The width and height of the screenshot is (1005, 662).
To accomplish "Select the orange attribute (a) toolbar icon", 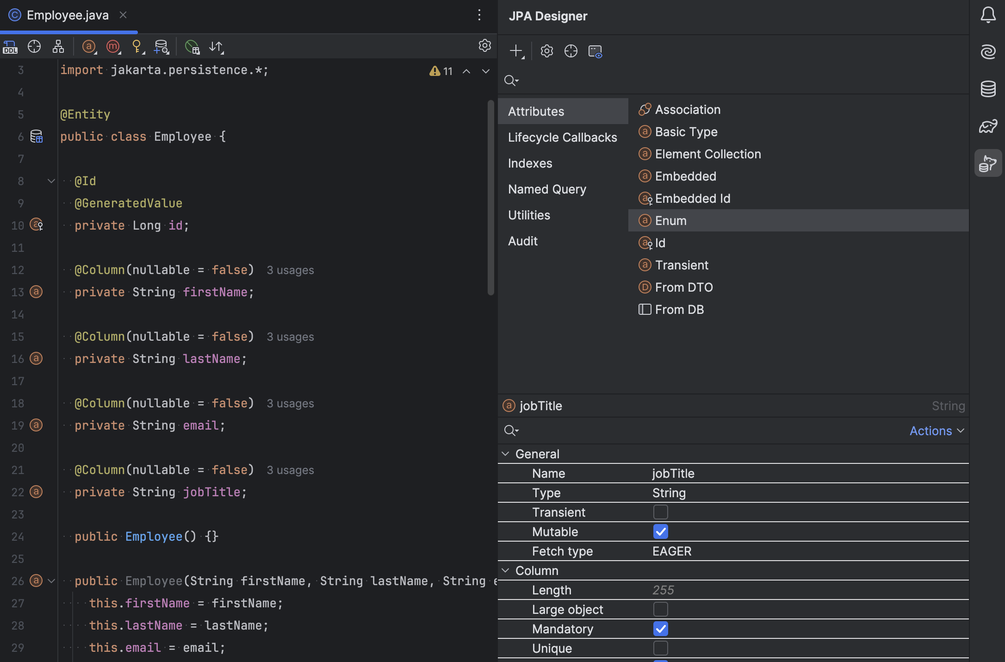I will coord(89,46).
